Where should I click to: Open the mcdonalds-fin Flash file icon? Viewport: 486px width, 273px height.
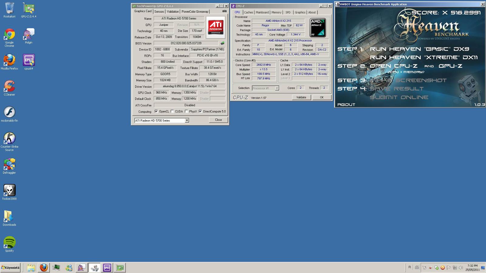click(x=9, y=114)
